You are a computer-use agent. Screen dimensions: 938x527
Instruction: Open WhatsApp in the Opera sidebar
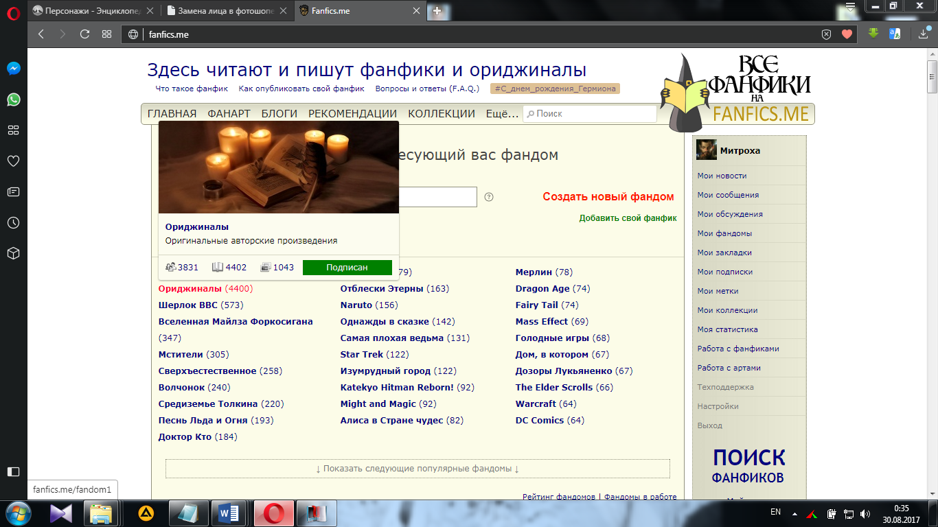pyautogui.click(x=13, y=99)
